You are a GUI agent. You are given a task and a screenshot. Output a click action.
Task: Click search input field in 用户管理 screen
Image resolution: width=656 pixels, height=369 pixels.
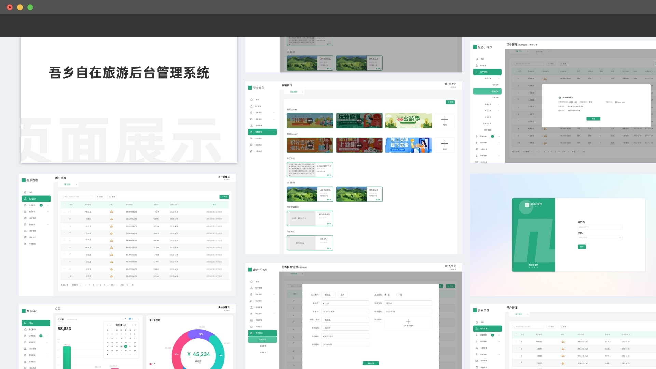point(77,197)
